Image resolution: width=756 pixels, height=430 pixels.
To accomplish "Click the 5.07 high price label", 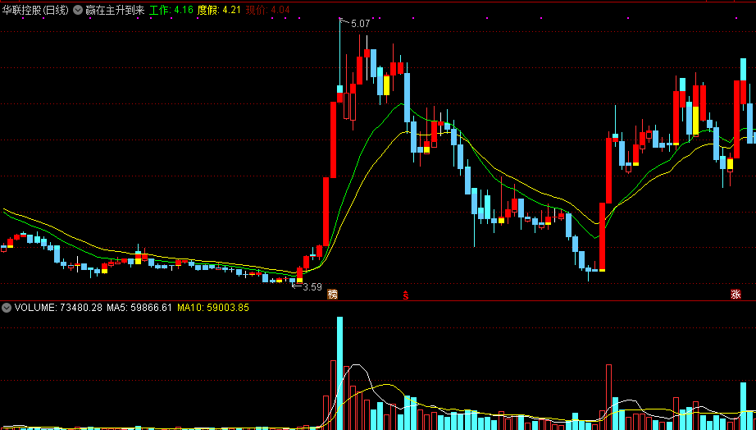I will (x=360, y=23).
